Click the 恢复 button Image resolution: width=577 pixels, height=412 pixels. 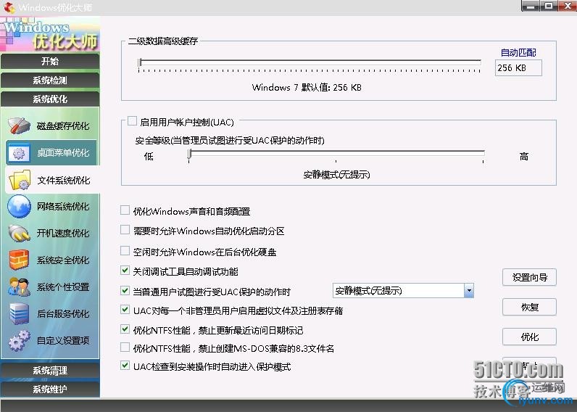click(529, 307)
